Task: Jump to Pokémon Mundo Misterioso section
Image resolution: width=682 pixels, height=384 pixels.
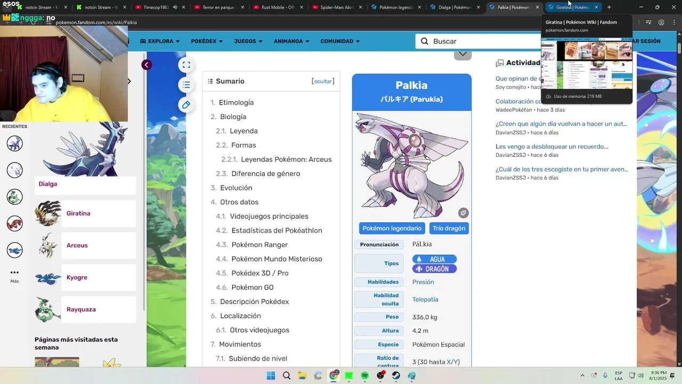Action: [x=277, y=259]
